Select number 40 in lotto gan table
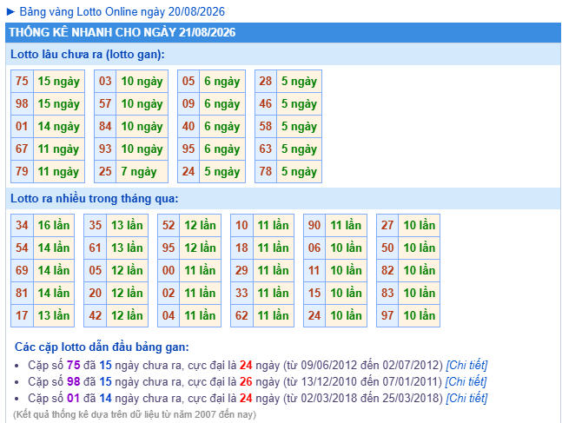562x423 pixels. coord(188,126)
